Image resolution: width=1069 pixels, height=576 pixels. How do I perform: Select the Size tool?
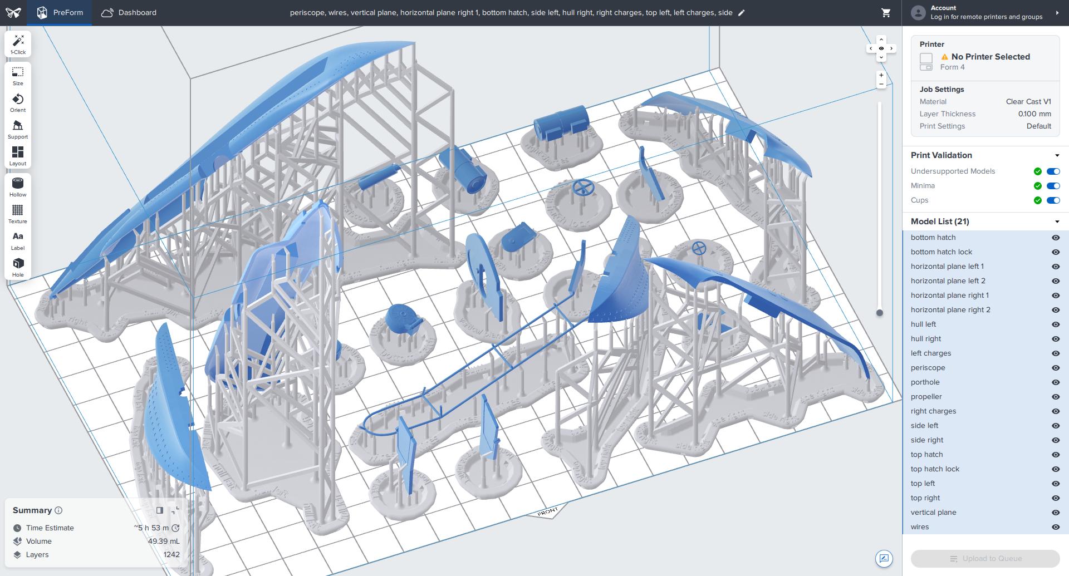click(18, 76)
